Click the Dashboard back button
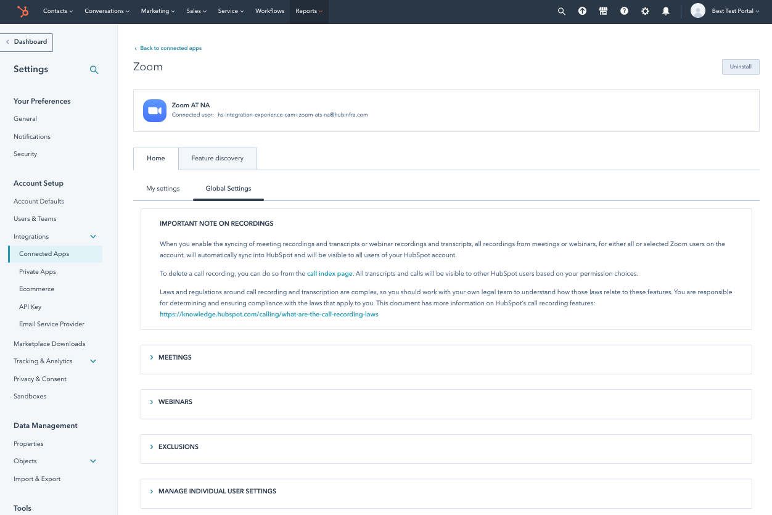Screen dimensions: 772x515 (x=27, y=42)
